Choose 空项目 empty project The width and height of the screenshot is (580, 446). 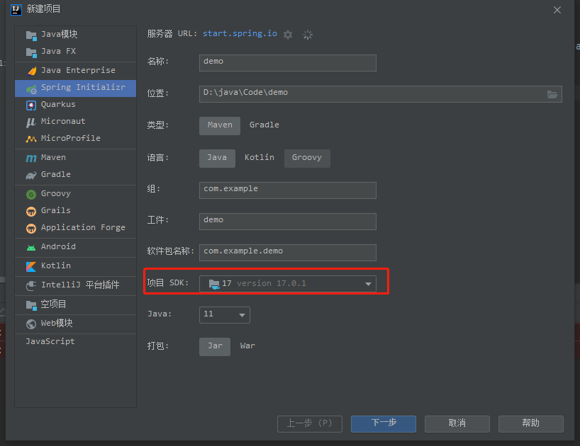coord(75,304)
